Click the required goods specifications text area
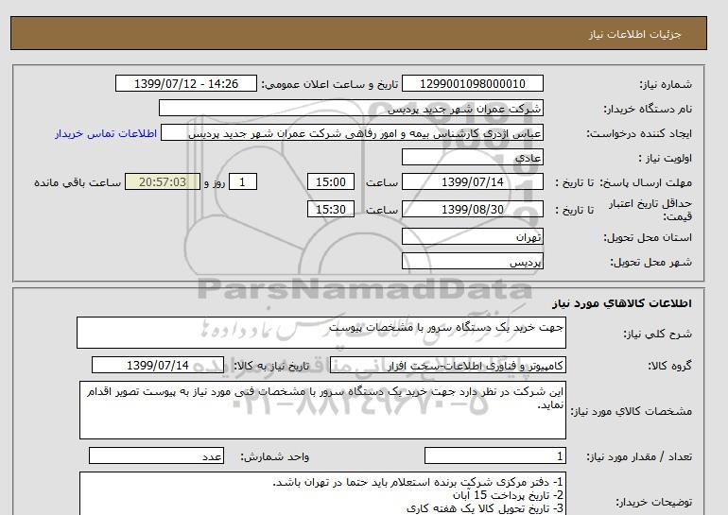The height and width of the screenshot is (515, 728). click(322, 410)
